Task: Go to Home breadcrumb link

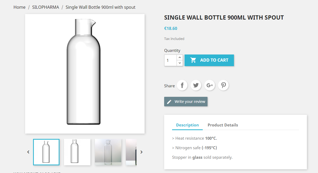Action: [20, 7]
